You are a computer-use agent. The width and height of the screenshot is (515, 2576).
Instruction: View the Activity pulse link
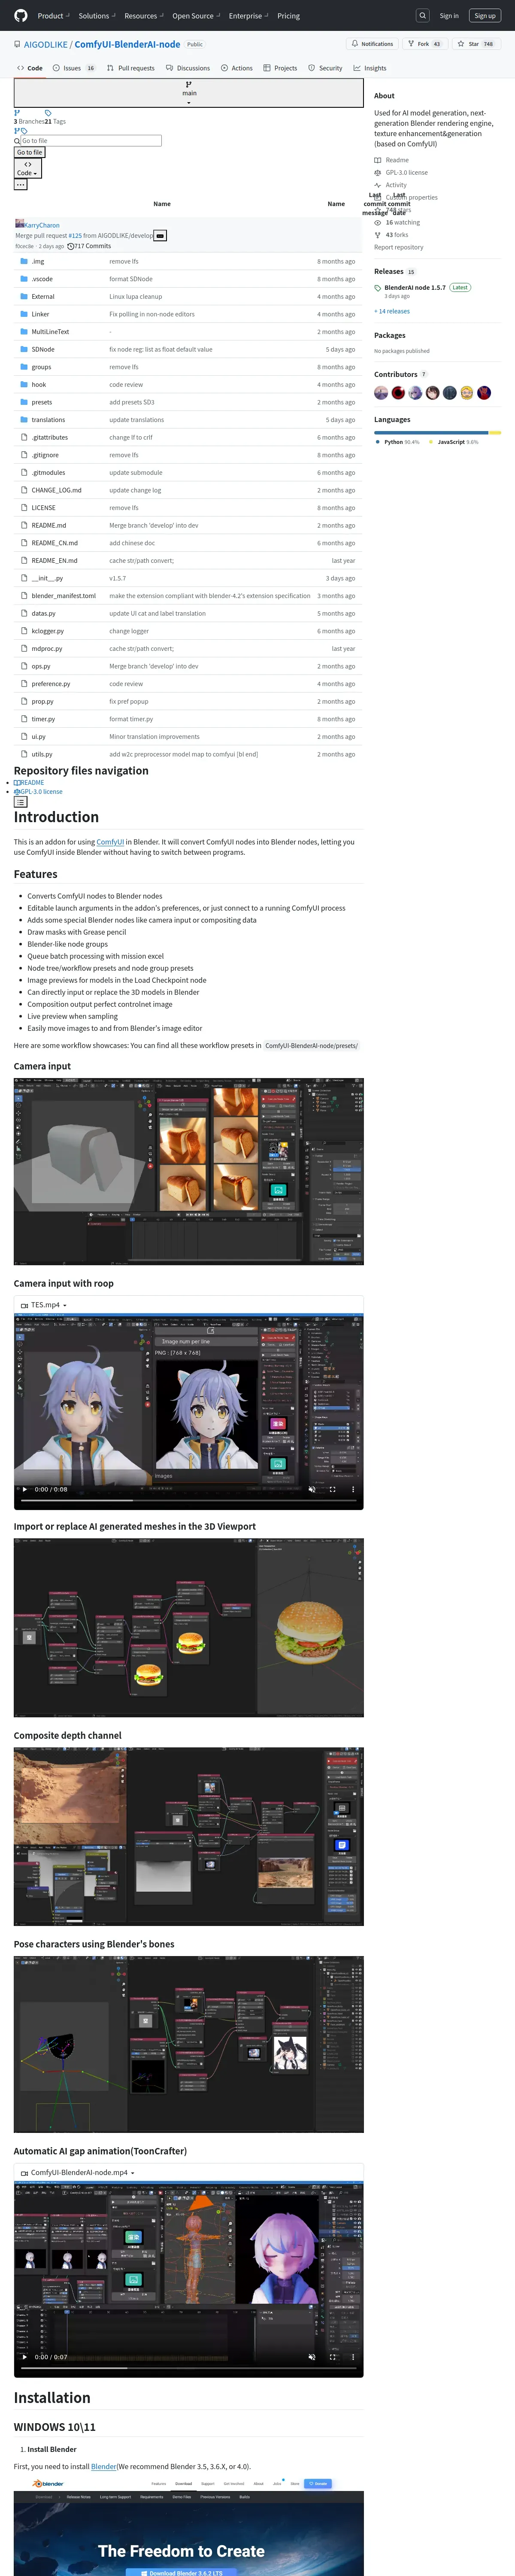pyautogui.click(x=390, y=185)
